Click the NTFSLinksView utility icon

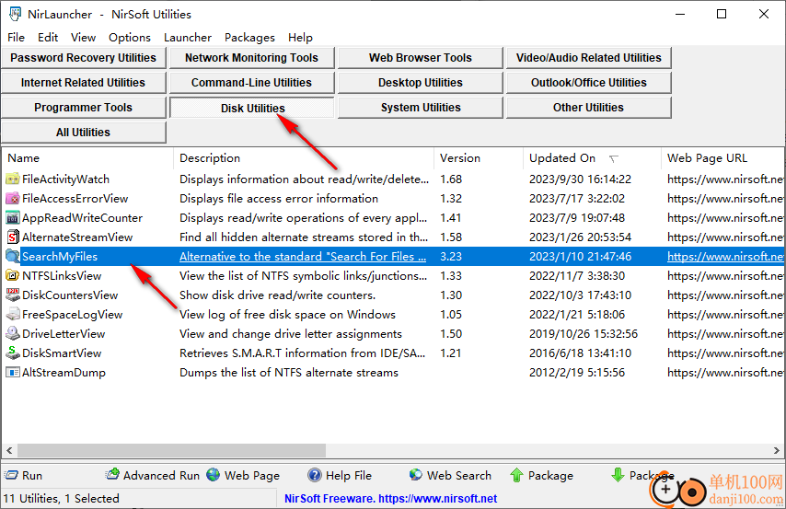click(13, 276)
